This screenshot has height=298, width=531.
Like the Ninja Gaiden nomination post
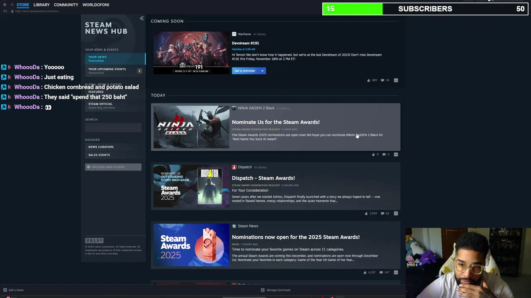pos(373,154)
